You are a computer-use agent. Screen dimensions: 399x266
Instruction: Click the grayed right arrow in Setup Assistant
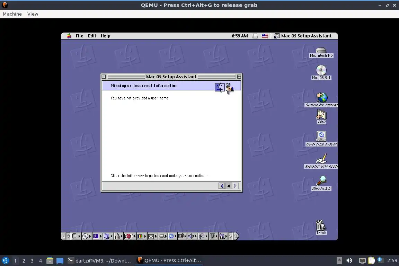tap(236, 186)
